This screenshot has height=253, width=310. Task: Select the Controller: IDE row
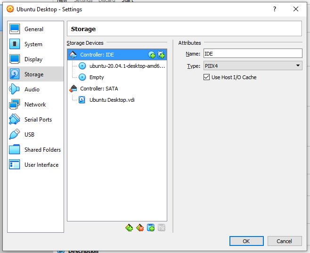(x=117, y=55)
